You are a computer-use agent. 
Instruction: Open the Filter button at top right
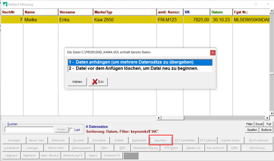pyautogui.click(x=250, y=124)
